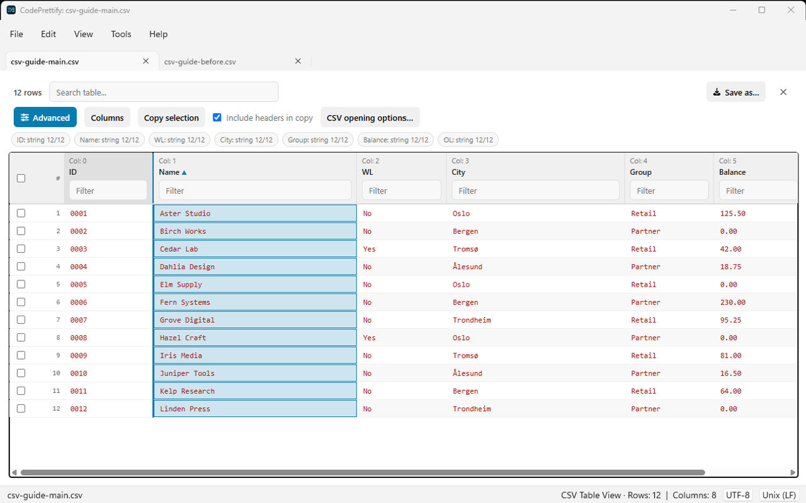806x503 pixels.
Task: Click the Balance column filter field
Action: pos(758,191)
